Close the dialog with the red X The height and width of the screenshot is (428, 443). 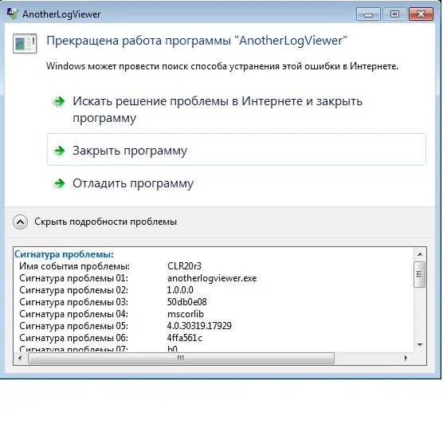point(421,14)
